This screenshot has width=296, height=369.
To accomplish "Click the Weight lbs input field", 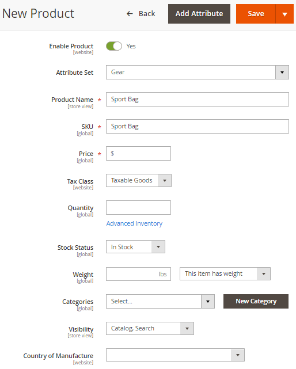I will [x=138, y=274].
